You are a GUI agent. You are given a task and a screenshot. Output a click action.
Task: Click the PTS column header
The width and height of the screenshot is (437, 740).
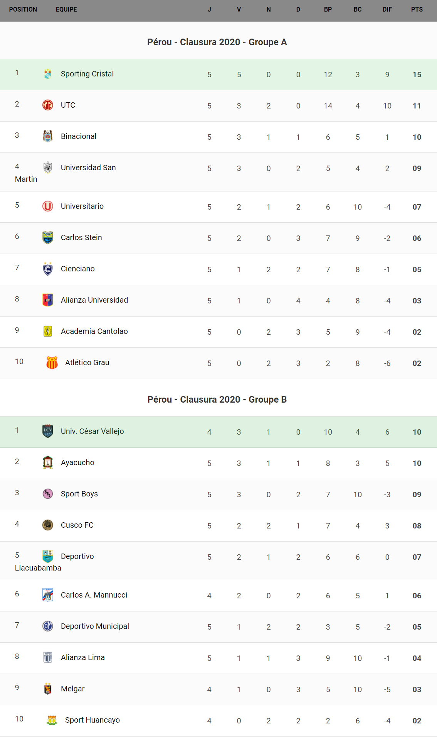click(x=417, y=9)
